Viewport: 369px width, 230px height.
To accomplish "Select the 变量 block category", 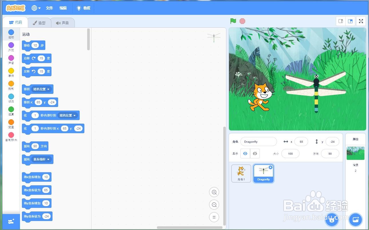I will 11,124.
